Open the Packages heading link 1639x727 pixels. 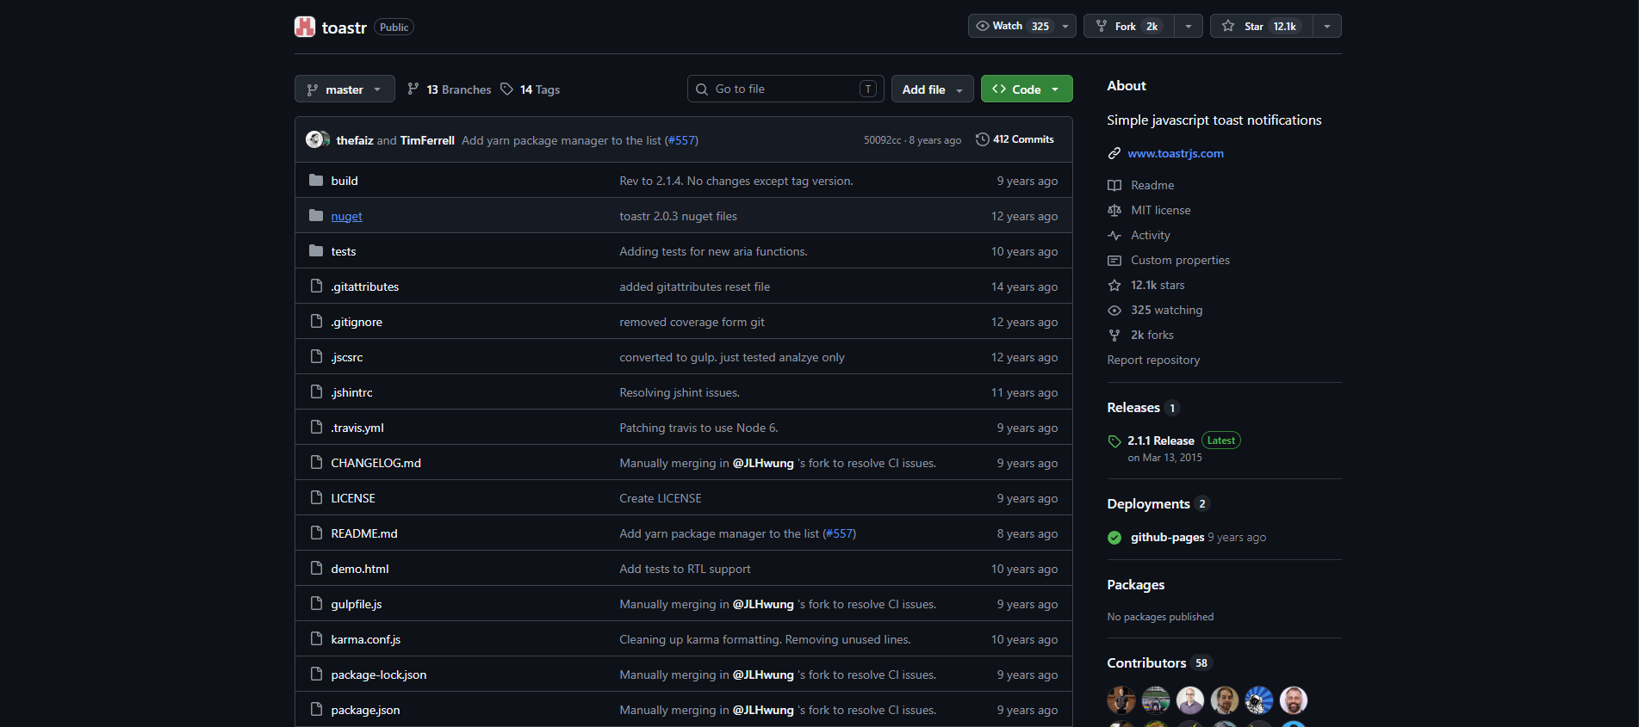1135,585
